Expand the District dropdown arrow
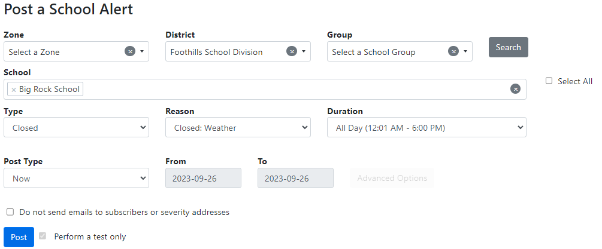The width and height of the screenshot is (602, 249). (x=304, y=51)
